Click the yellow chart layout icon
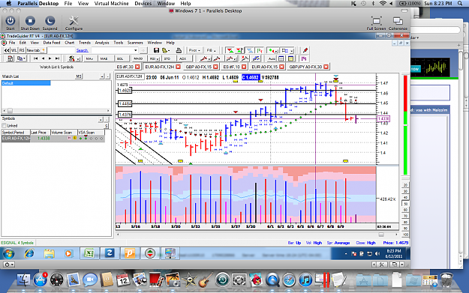This screenshot has height=293, width=469. [x=290, y=58]
